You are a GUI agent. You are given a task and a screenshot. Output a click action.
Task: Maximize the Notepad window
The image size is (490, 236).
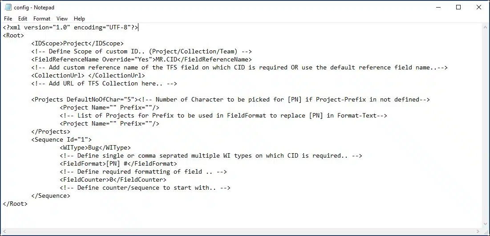click(458, 7)
